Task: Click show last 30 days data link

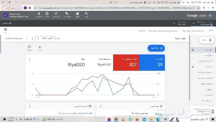Action: 14,38
